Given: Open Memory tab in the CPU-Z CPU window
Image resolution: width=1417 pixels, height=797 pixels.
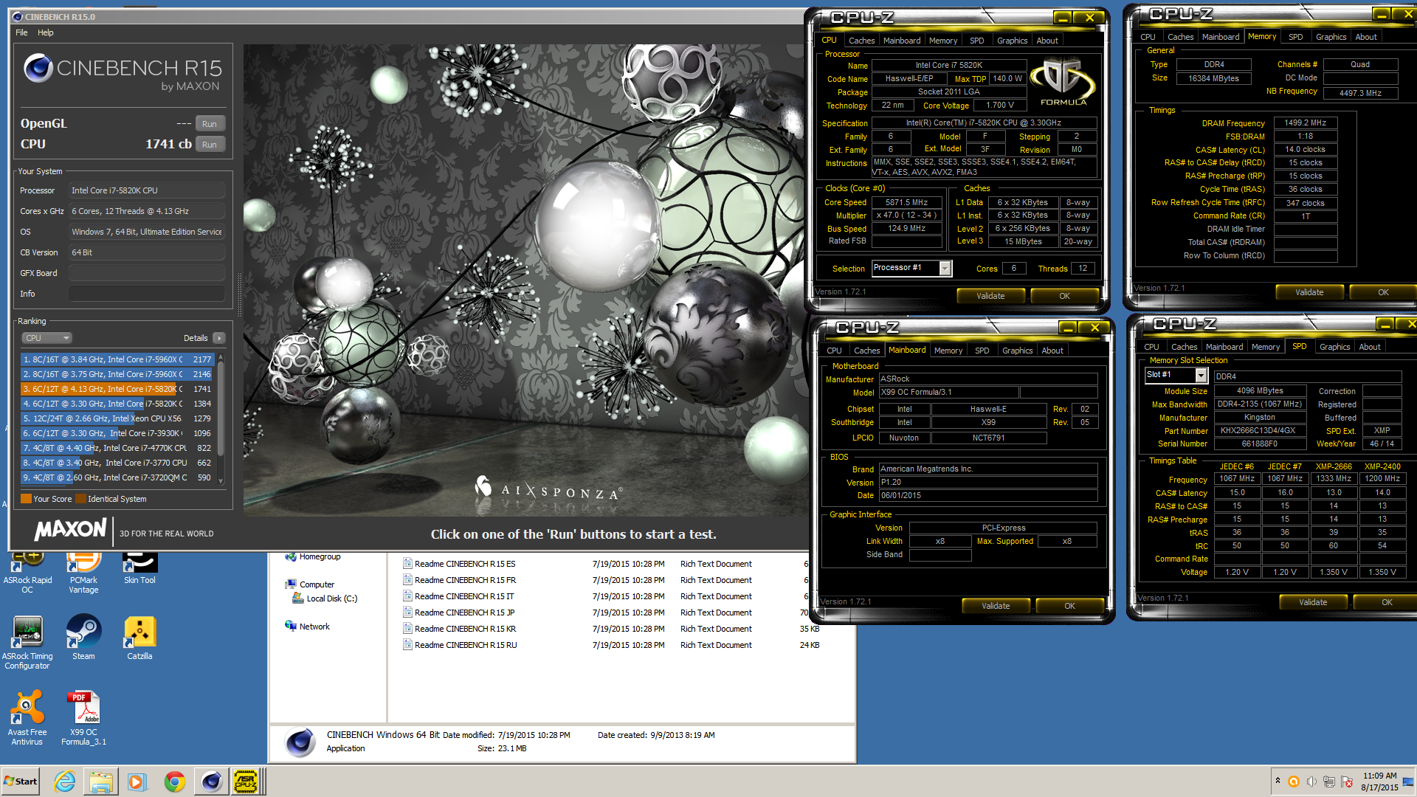Looking at the screenshot, I should pyautogui.click(x=943, y=41).
